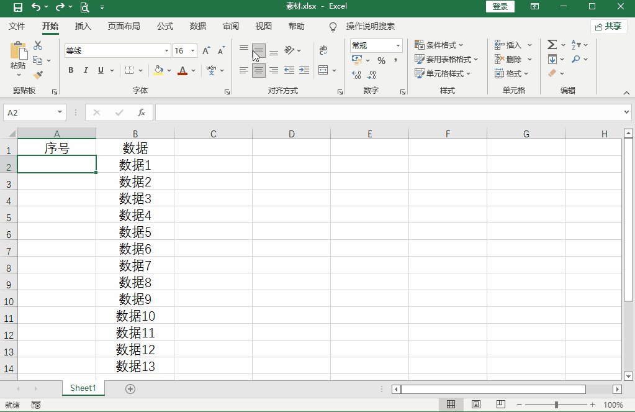Screen dimensions: 635x412
Task: Add a new sheet with plus button
Action: pyautogui.click(x=130, y=389)
